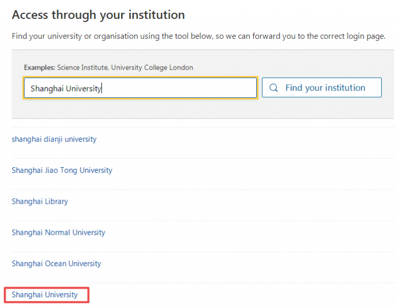396x307 pixels.
Task: Click the bold Examples label
Action: tap(39, 68)
